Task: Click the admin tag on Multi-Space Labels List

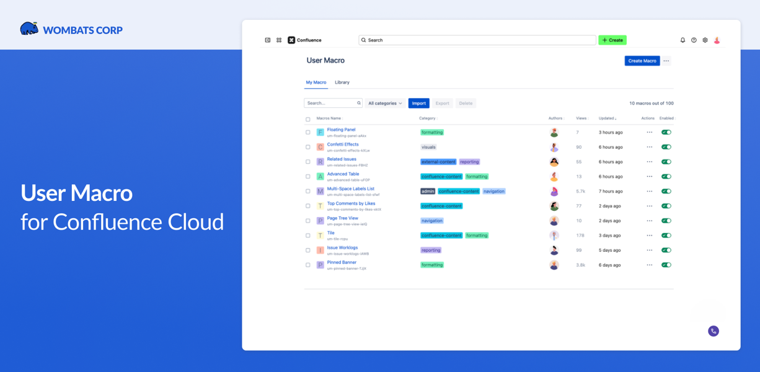Action: pyautogui.click(x=428, y=192)
